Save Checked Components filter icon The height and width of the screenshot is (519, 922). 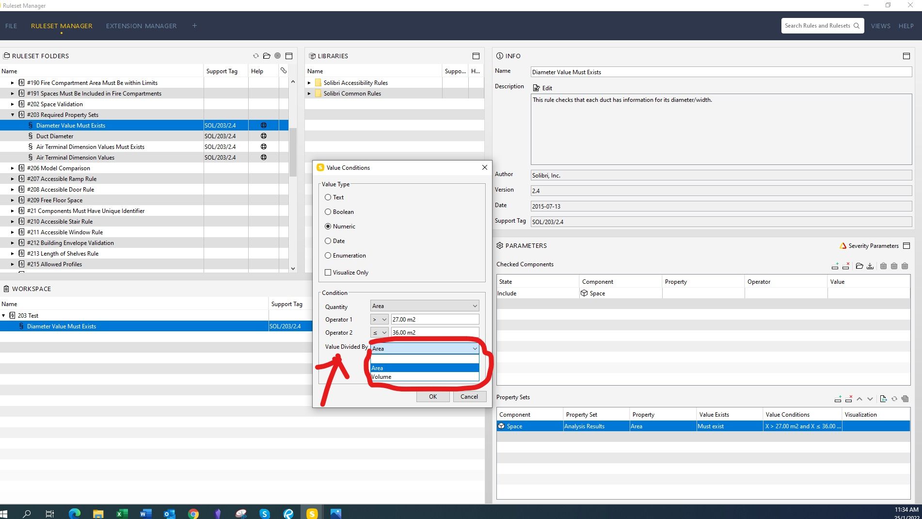(x=870, y=266)
